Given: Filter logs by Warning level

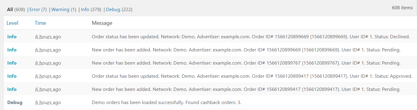Looking at the screenshot, I should (60, 10).
